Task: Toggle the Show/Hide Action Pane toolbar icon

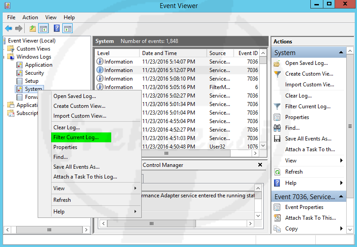Action: tap(68, 29)
